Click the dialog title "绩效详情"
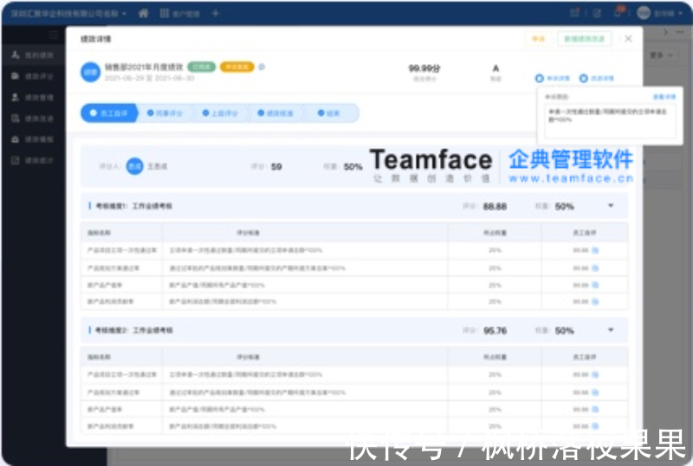Screen dimensions: 693x466 [x=96, y=39]
